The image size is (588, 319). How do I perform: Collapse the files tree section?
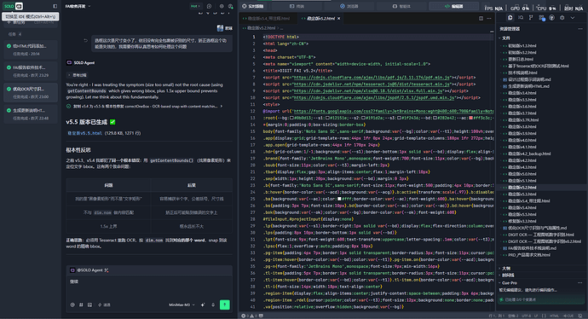(x=504, y=38)
